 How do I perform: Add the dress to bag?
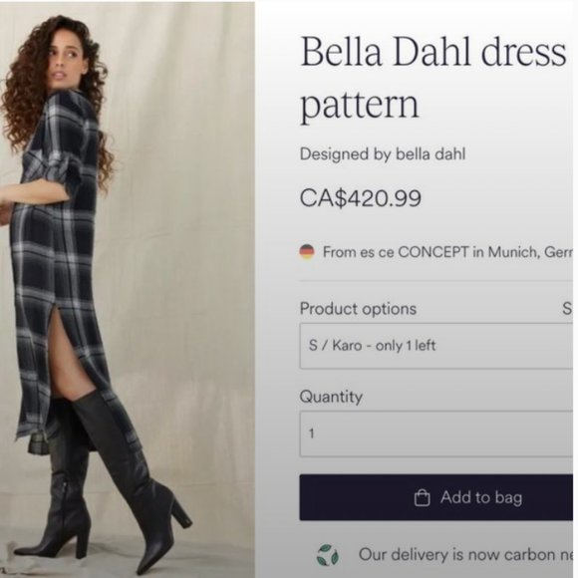(436, 497)
